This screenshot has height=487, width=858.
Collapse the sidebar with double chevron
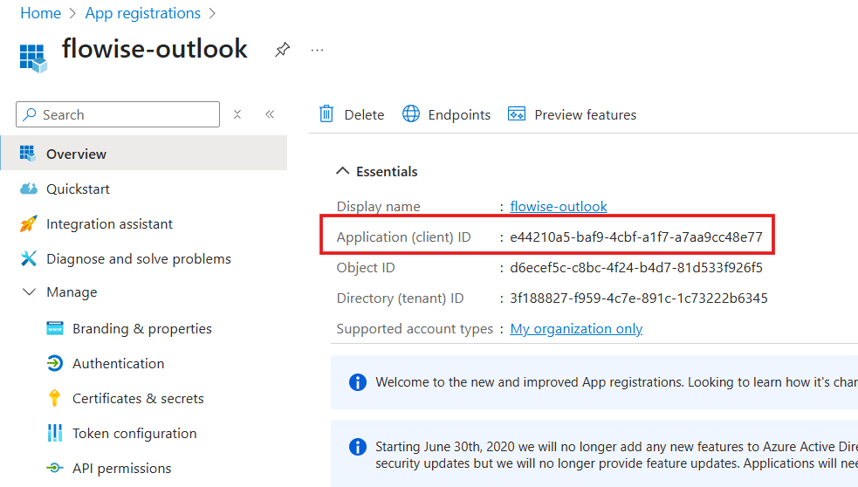[x=270, y=114]
